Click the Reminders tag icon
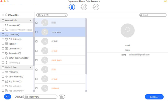Image resolution: width=168 pixels, height=101 pixels. click(6, 53)
